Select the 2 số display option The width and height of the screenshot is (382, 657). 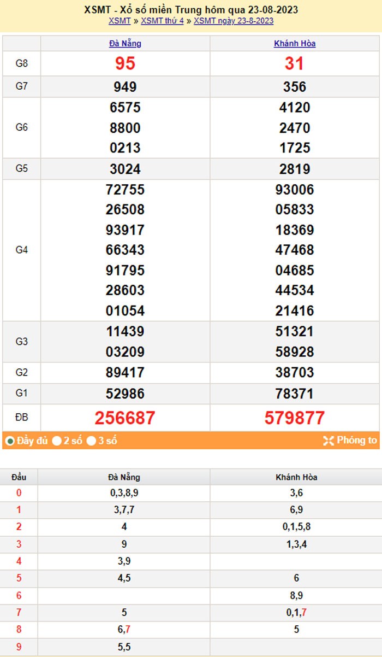click(x=57, y=441)
